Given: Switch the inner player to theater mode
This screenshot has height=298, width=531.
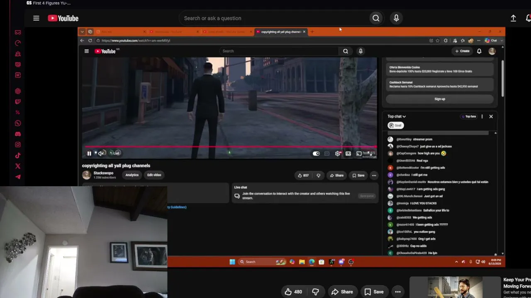Looking at the screenshot, I should (348, 154).
